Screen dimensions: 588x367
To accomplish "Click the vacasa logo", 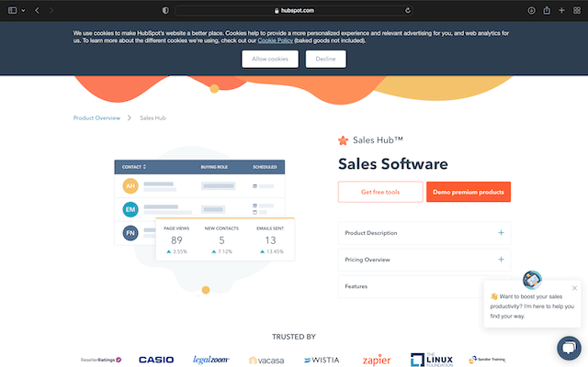I will (266, 361).
